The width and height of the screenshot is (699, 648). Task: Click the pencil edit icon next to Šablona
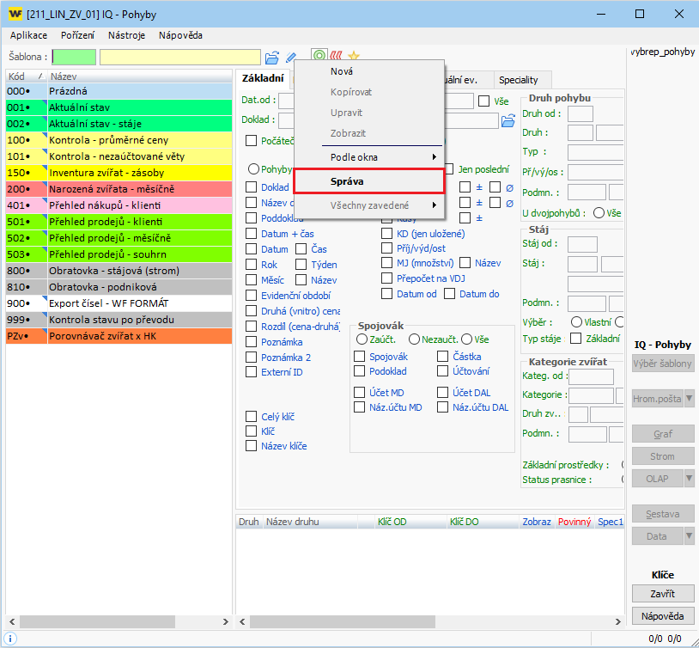click(292, 58)
